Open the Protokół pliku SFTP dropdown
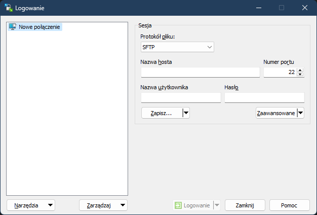The image size is (317, 215). click(x=177, y=47)
